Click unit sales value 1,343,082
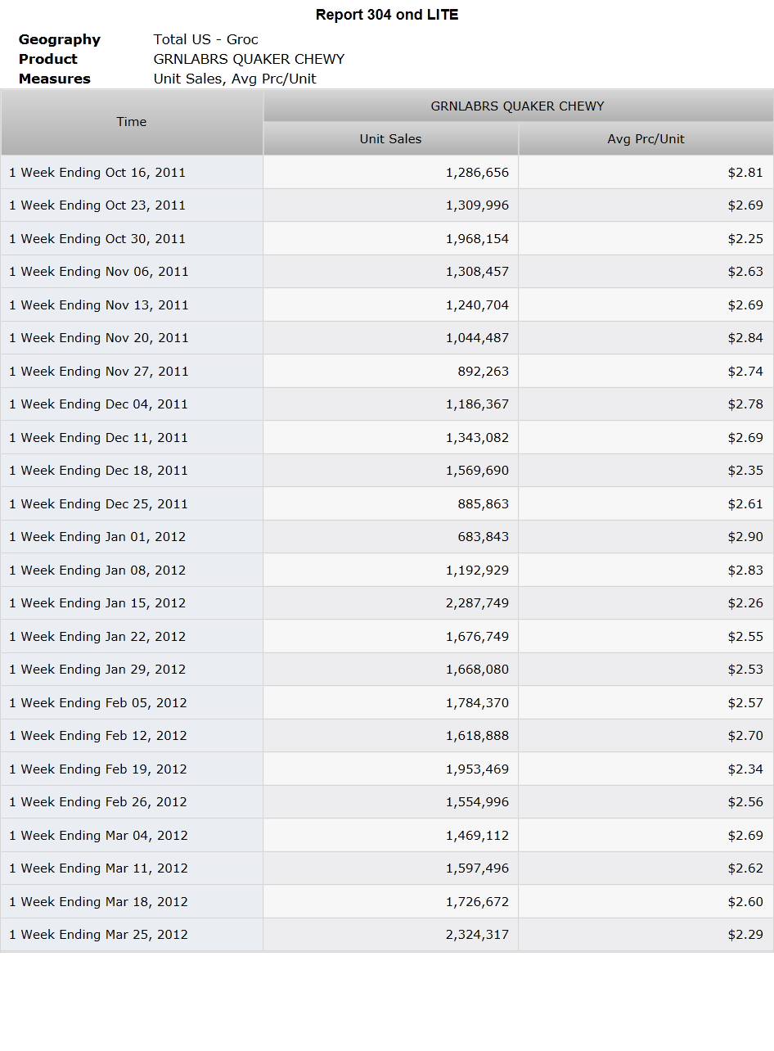Screen dimensions: 774x1051 (477, 438)
